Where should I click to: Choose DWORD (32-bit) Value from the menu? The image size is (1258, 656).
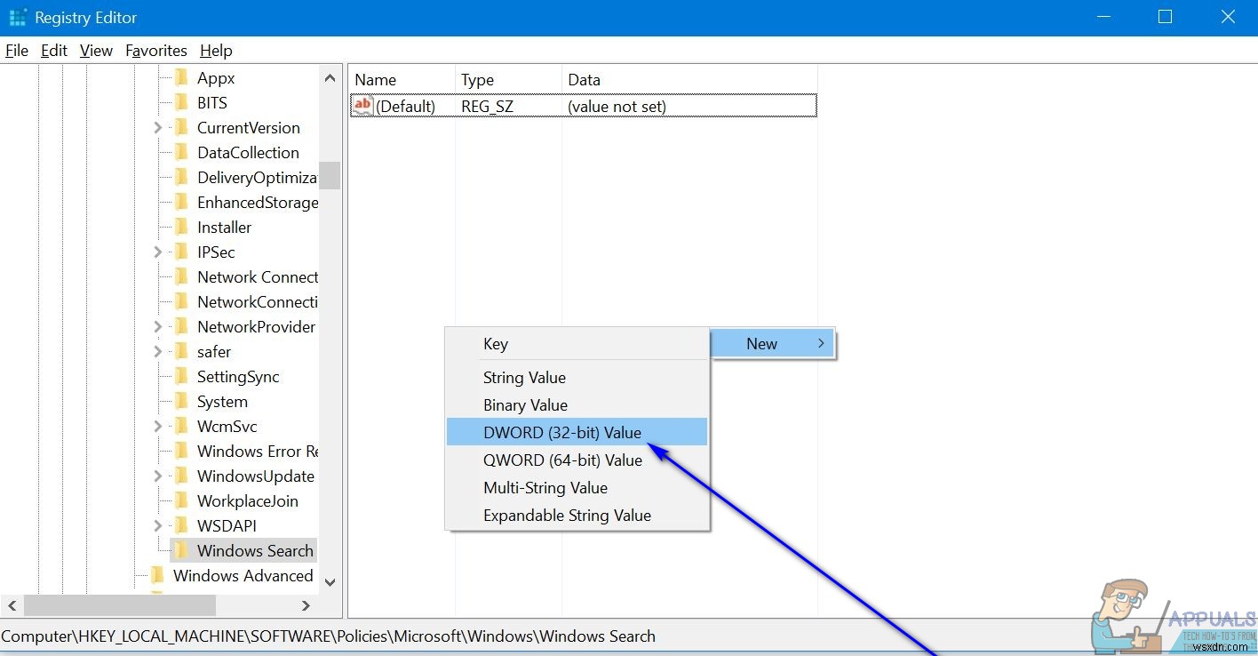click(x=561, y=432)
